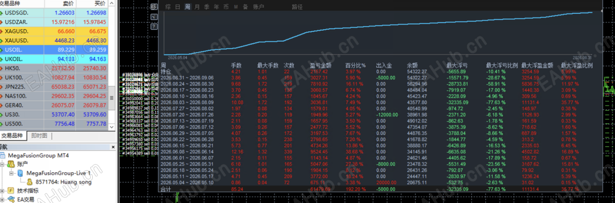615x203 pixels.
Task: Click the 技术指标 indicators icon
Action: click(11, 190)
